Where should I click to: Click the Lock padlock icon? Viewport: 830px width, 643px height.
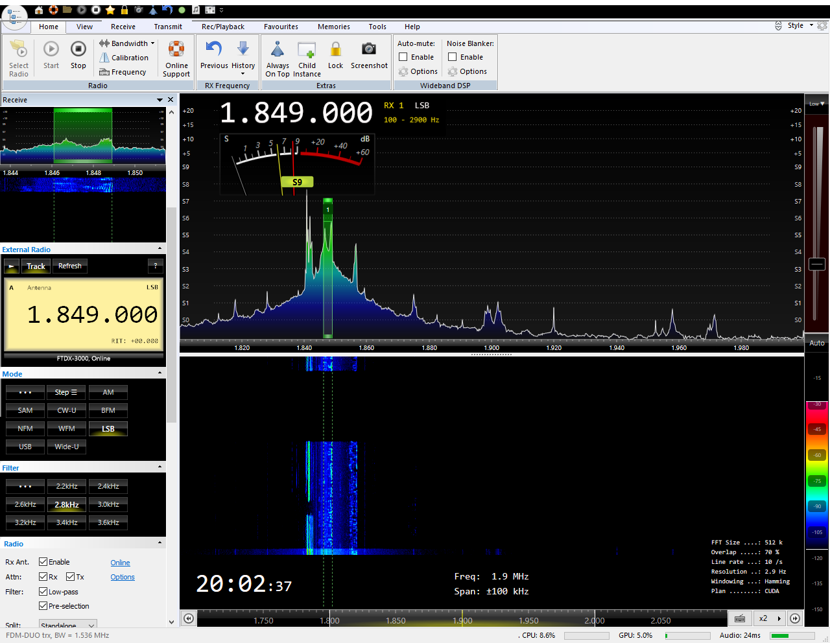335,50
